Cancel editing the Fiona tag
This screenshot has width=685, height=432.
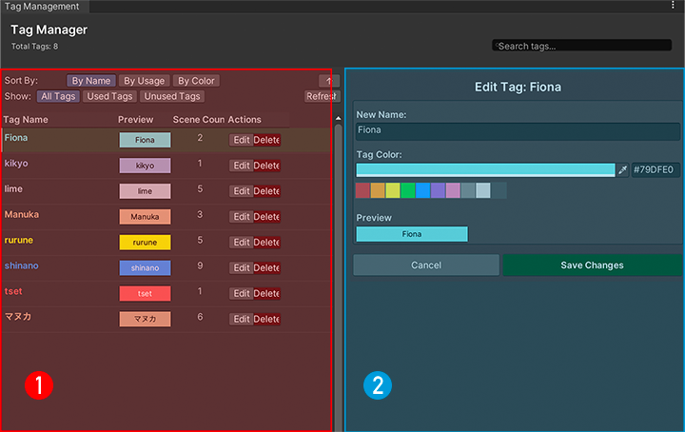(425, 265)
